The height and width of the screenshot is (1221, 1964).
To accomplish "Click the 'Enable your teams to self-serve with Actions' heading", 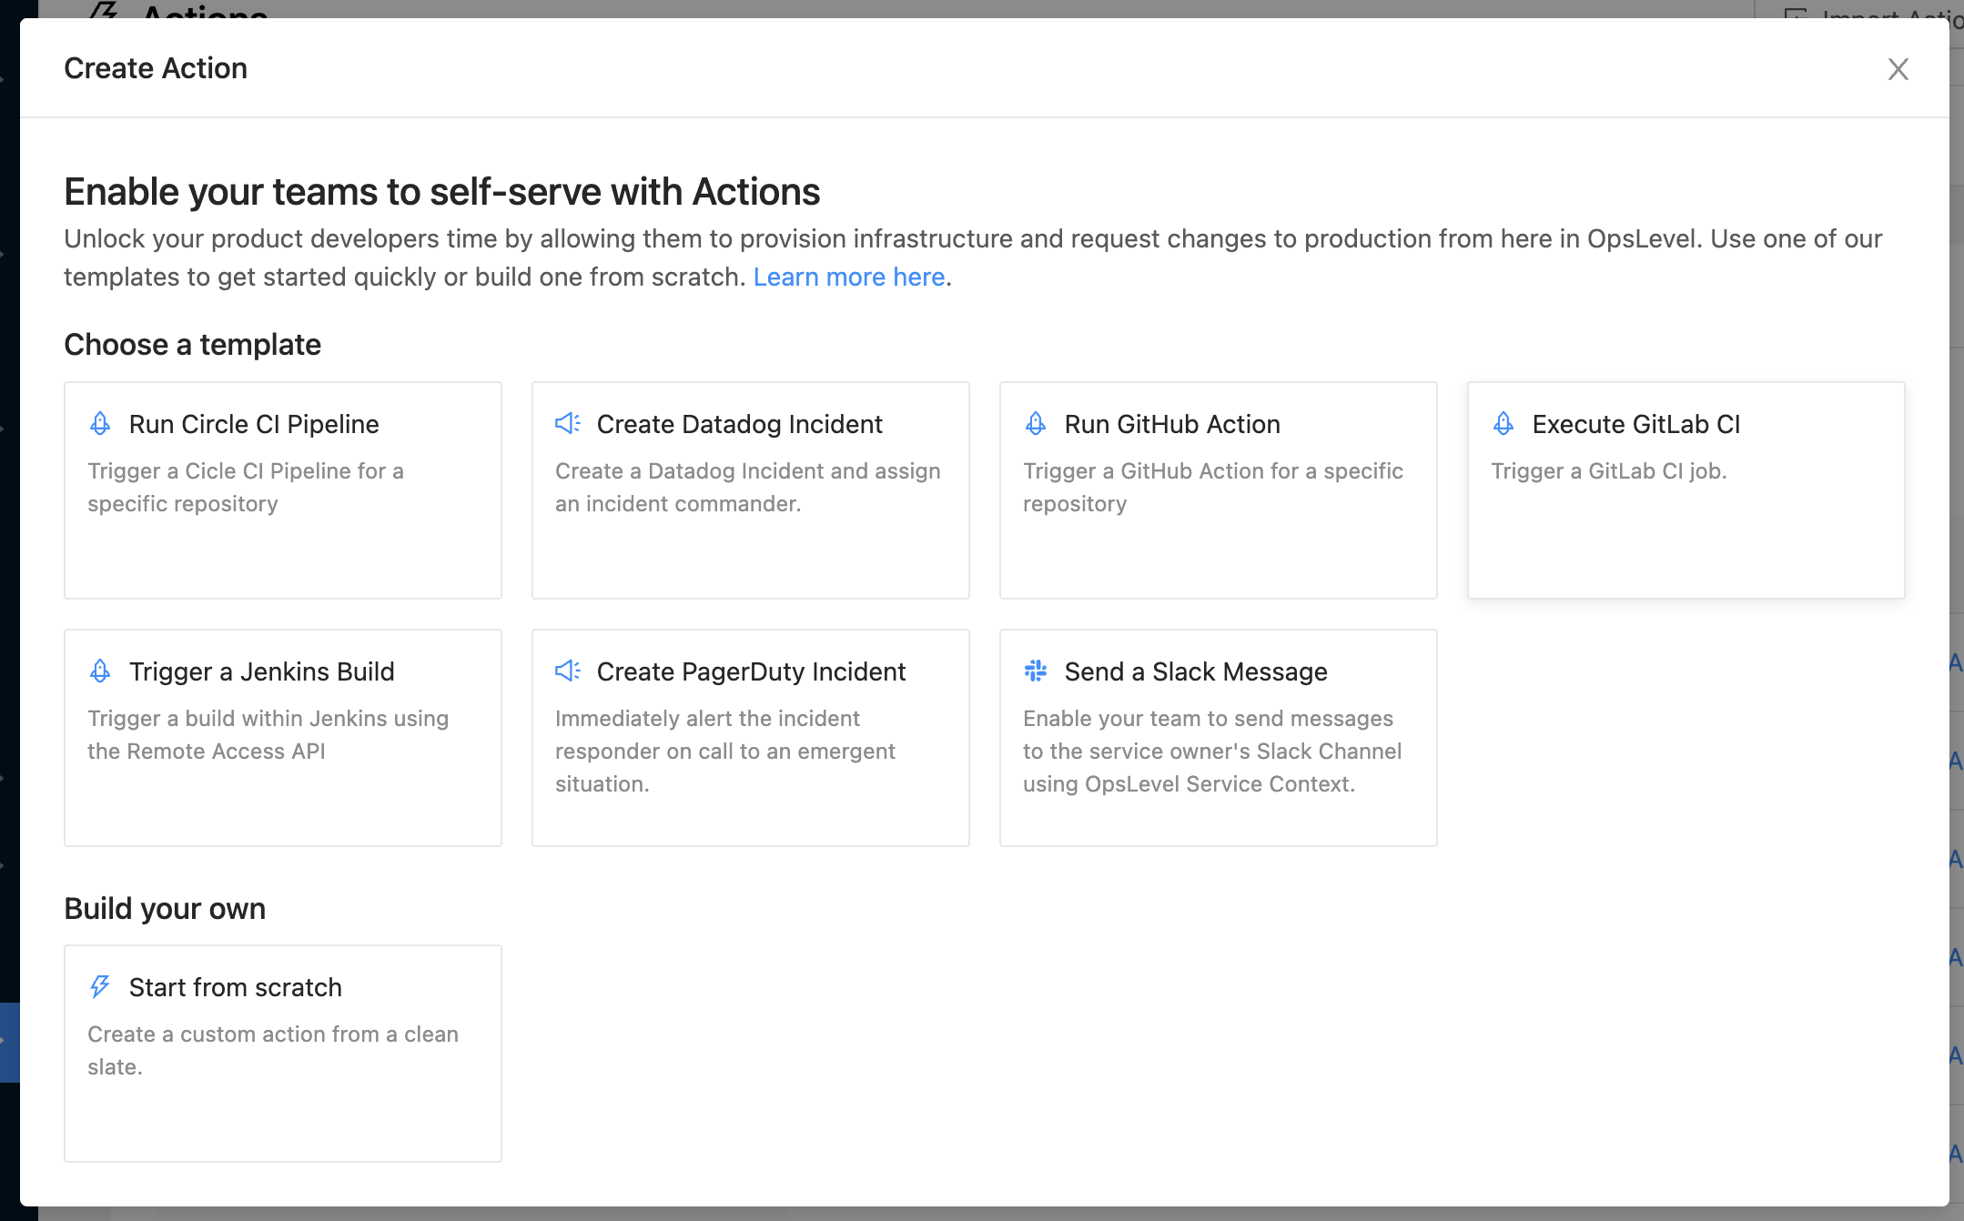I will 442,192.
